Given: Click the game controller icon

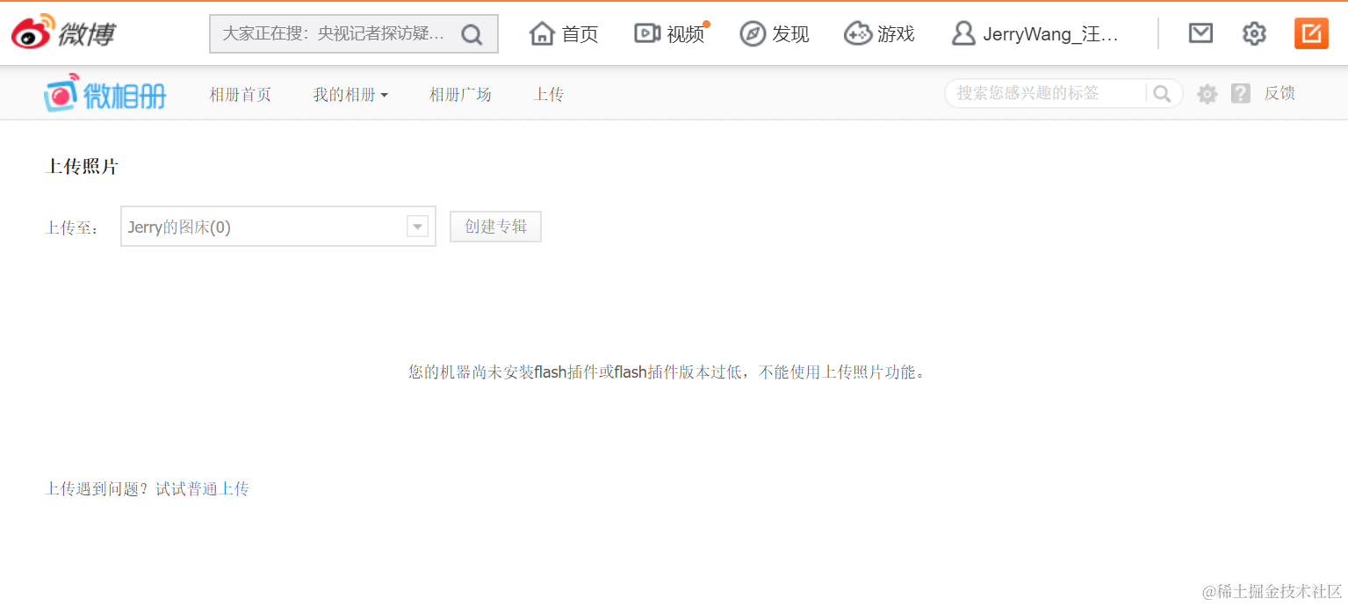Looking at the screenshot, I should pyautogui.click(x=858, y=33).
